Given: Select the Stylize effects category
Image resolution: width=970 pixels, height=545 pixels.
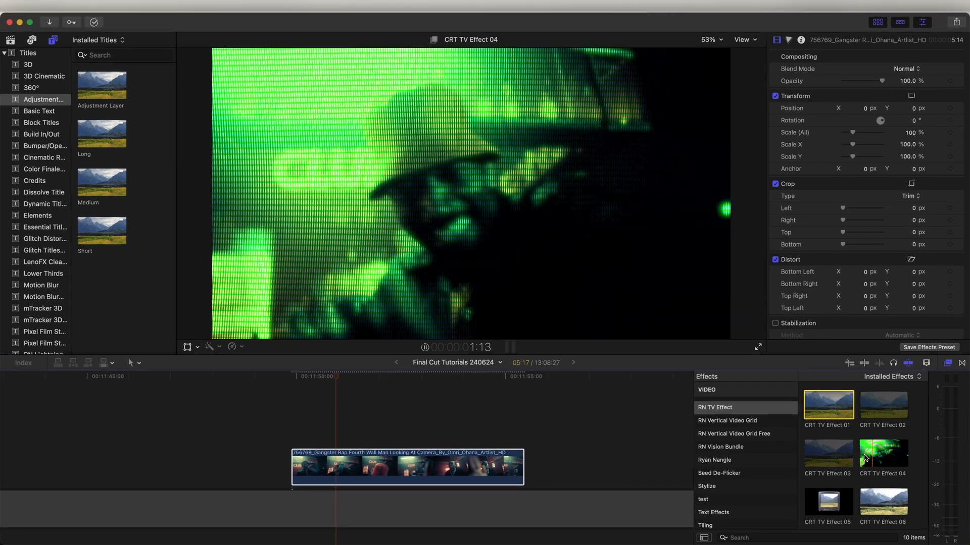Looking at the screenshot, I should [707, 485].
